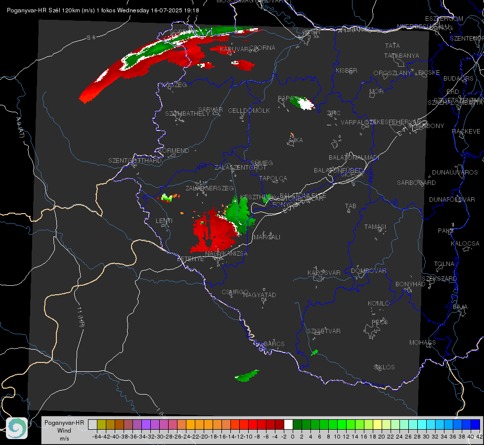Click the ZALAEGERSZEG label
484x445 pixels.
point(209,188)
